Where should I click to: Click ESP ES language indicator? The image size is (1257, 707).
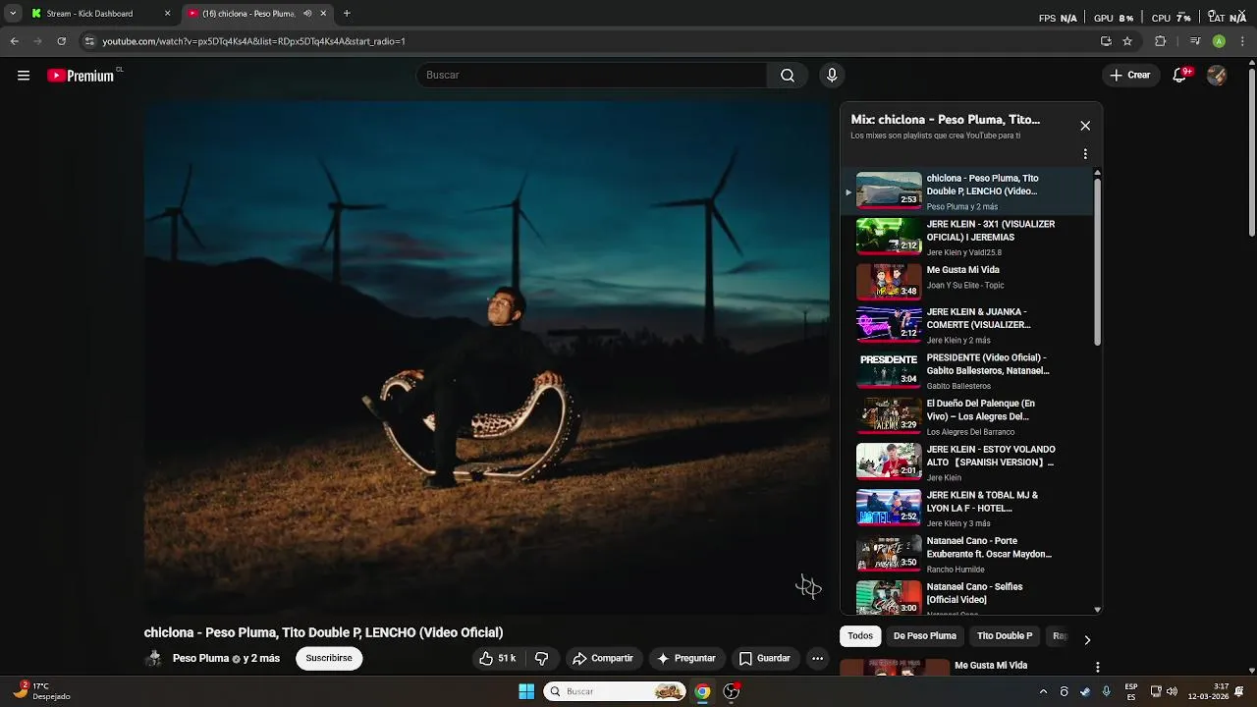[x=1131, y=691]
